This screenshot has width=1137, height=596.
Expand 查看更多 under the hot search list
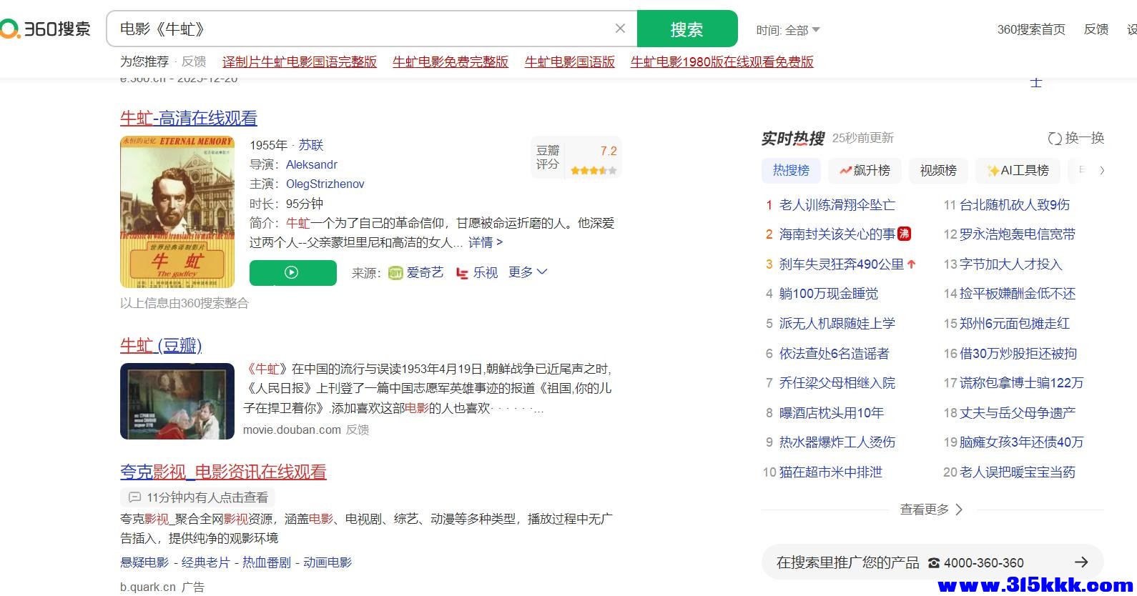coord(931,510)
